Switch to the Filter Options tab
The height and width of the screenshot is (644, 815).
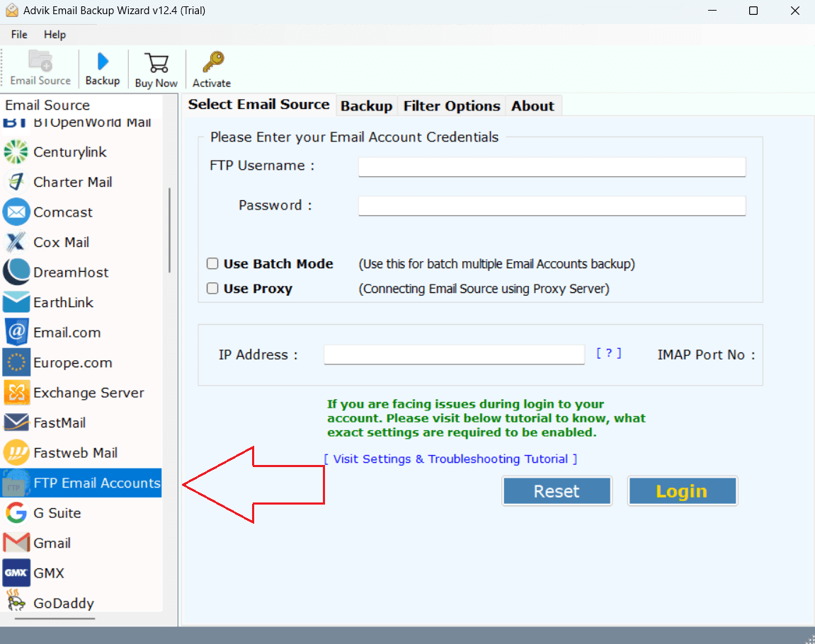point(452,106)
